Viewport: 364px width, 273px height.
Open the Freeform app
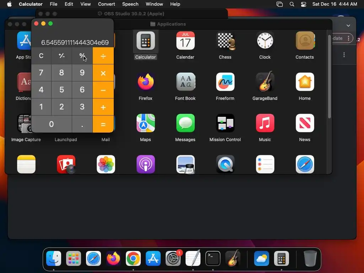225,82
